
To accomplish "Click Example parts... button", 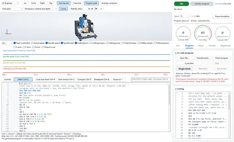I will [x=203, y=58].
